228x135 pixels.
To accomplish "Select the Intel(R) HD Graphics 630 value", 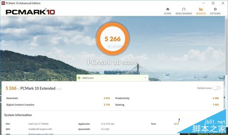I will 40,129.
